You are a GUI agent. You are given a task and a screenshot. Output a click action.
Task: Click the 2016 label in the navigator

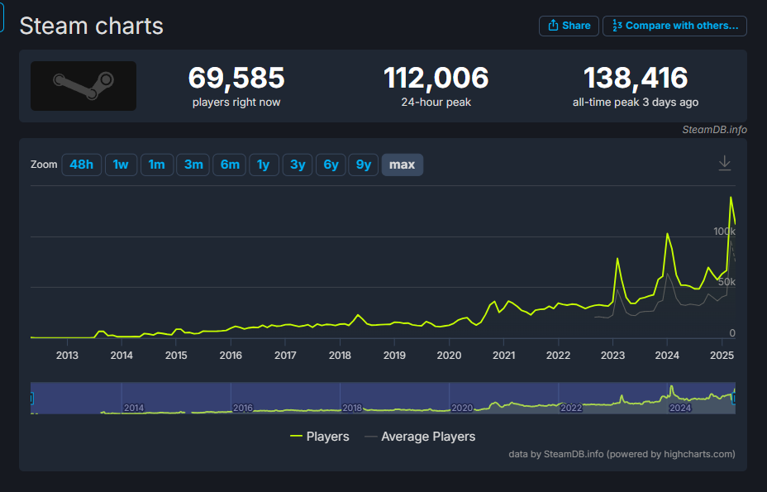[243, 408]
